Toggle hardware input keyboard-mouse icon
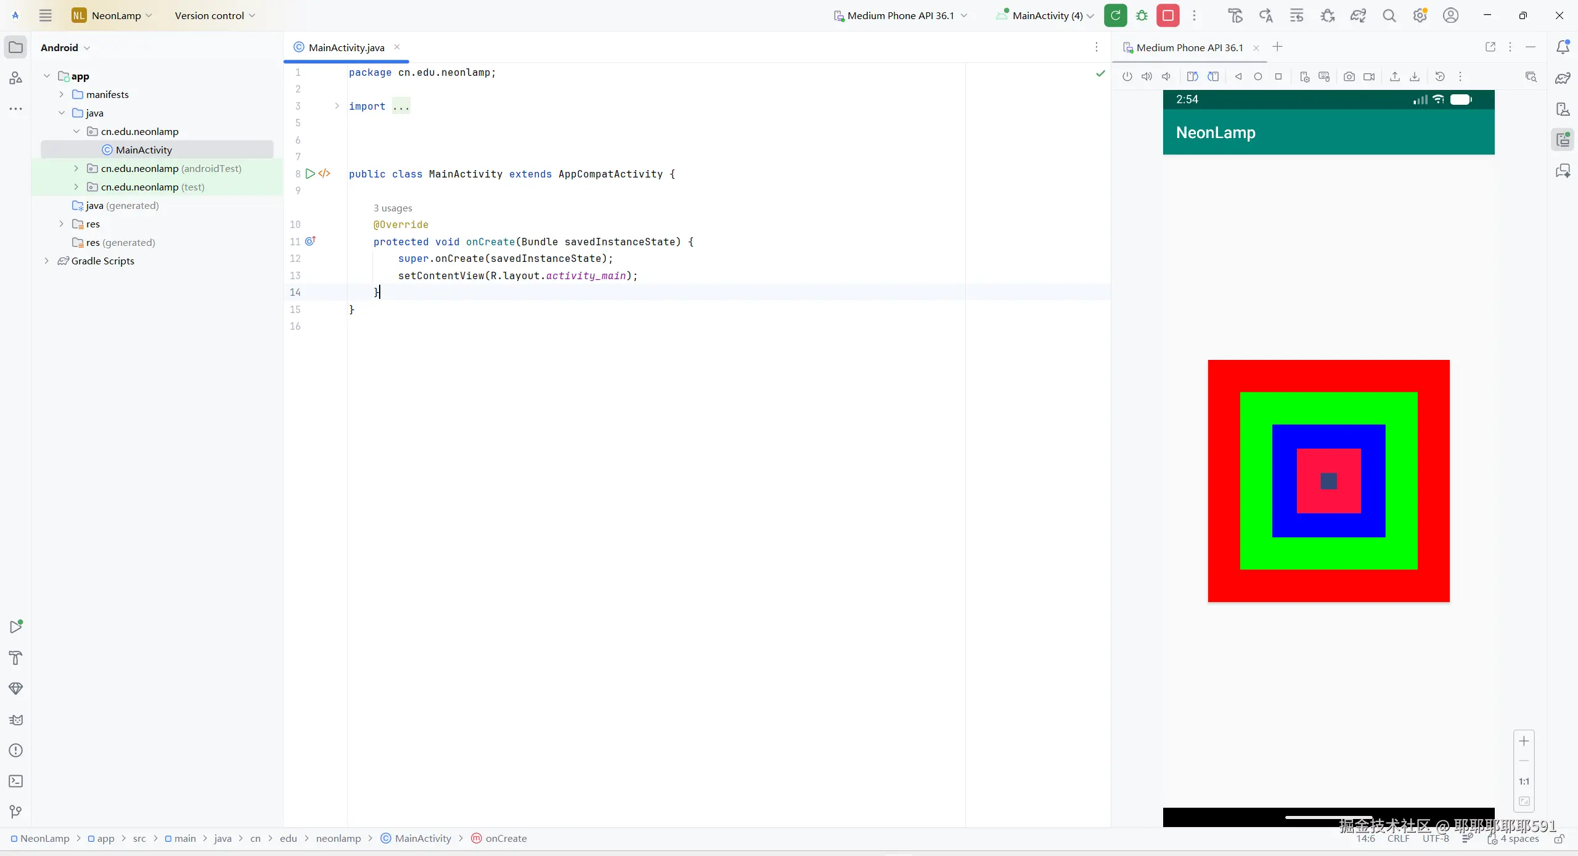Screen dimensions: 1578x856 pos(1323,76)
